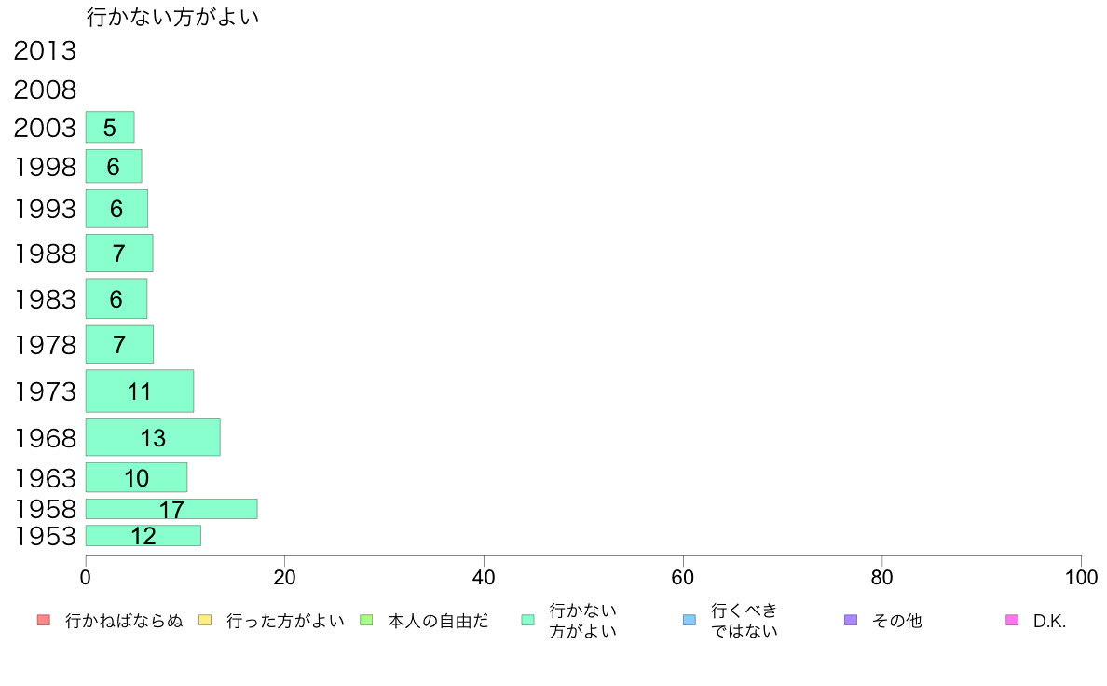Image resolution: width=1107 pixels, height=686 pixels.
Task: Click the blue 行くべきではない legend swatch
Action: click(x=690, y=621)
